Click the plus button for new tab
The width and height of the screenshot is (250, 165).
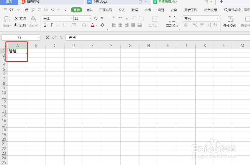[221, 2]
